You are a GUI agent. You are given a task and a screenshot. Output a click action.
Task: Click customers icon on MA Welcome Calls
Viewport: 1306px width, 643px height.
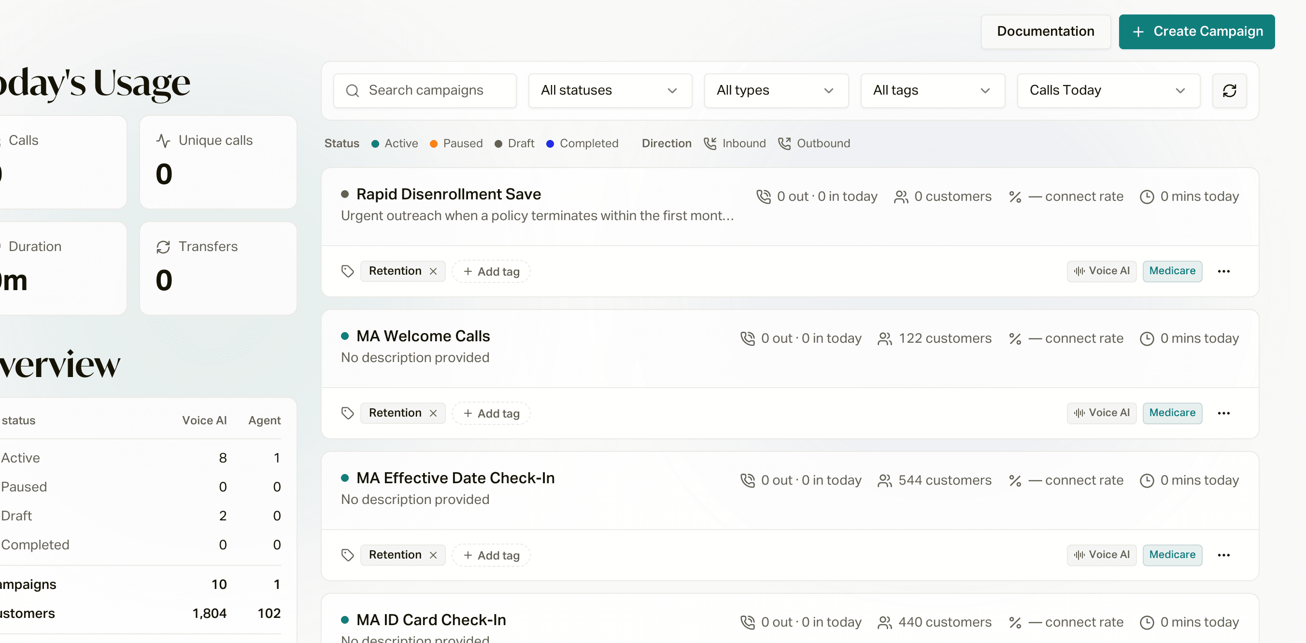(885, 338)
